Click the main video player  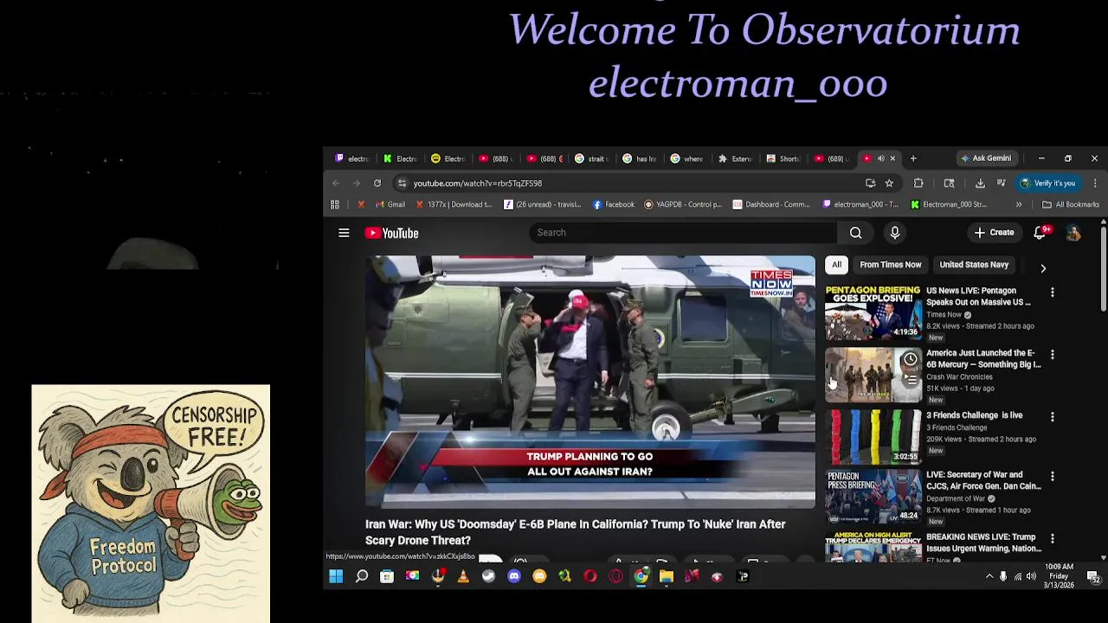(589, 382)
